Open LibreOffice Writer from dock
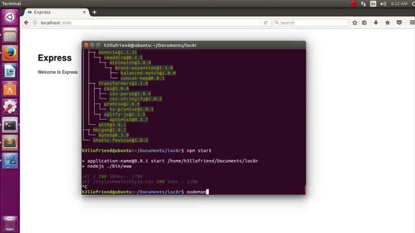 [x=10, y=71]
